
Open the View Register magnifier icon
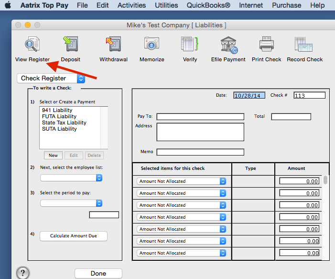32,44
